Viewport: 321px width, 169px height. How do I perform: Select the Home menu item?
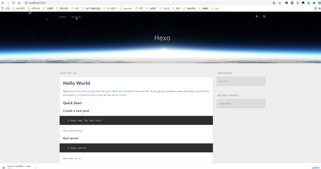[63, 17]
